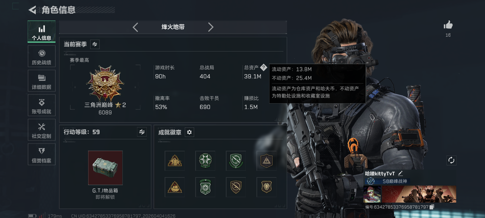Click the G.T.I物品箱 reward thumbnail
The image size is (485, 218).
click(x=105, y=168)
